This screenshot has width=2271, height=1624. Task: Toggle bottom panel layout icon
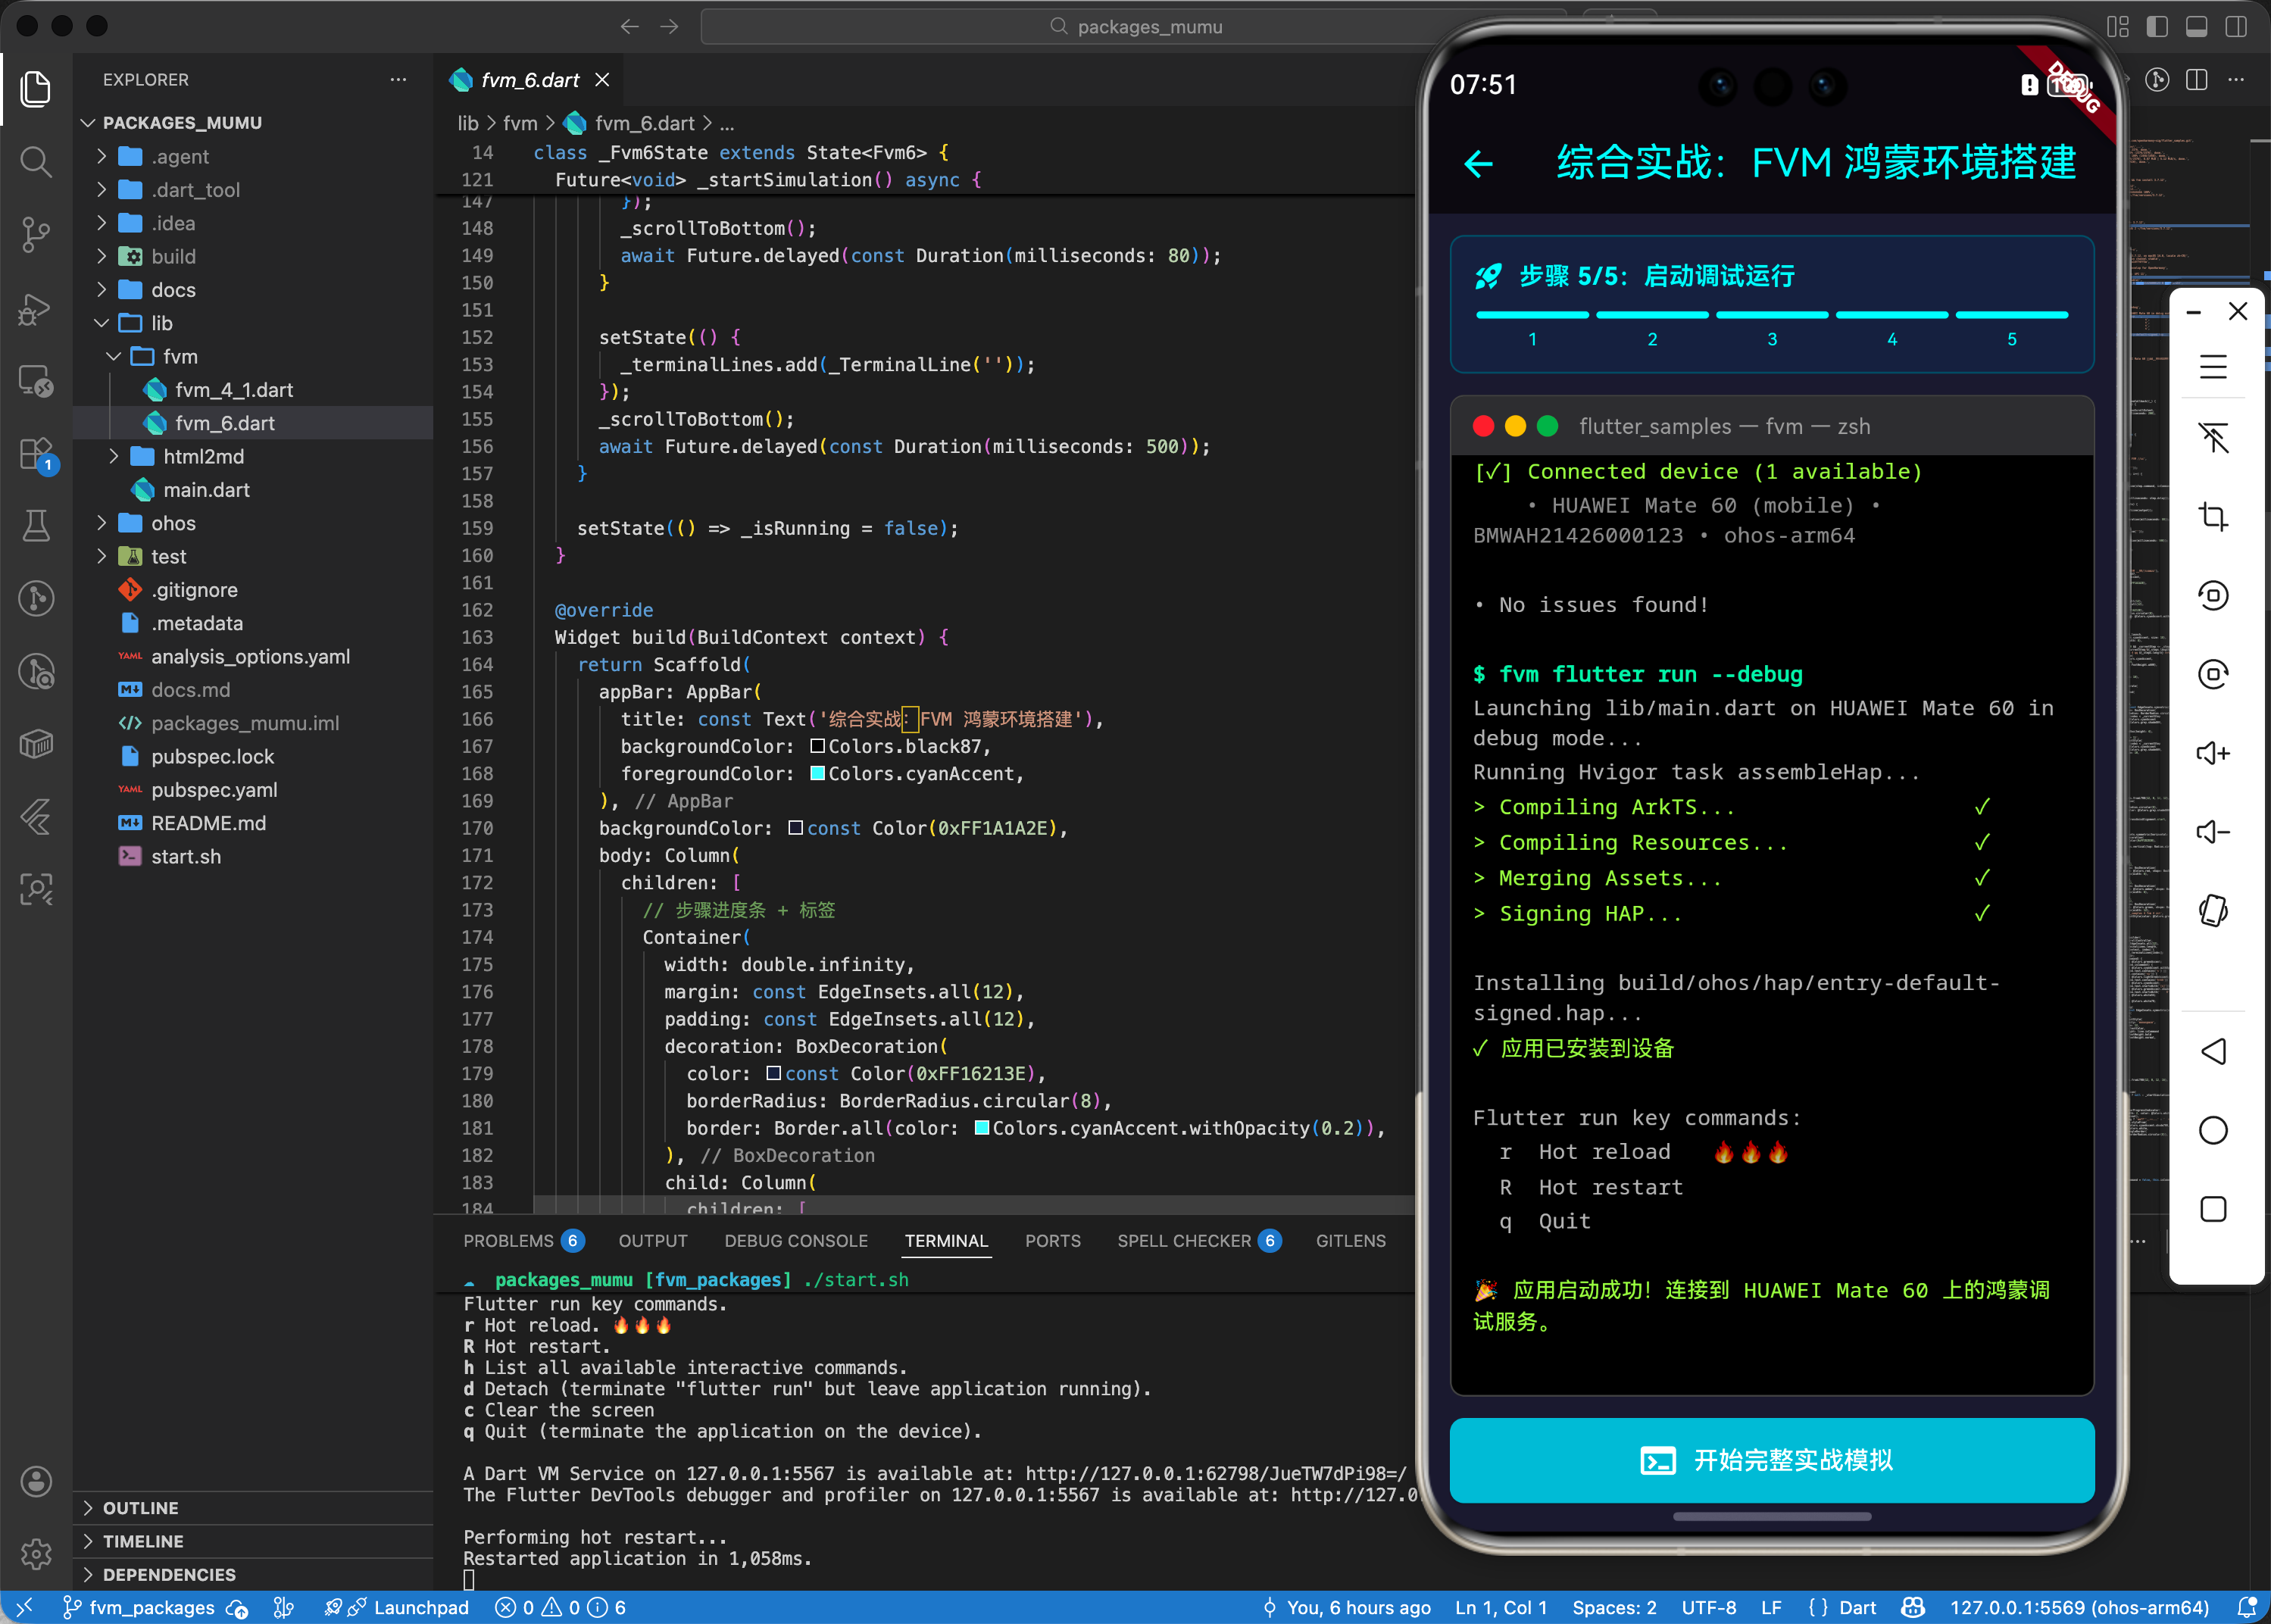point(2197,27)
